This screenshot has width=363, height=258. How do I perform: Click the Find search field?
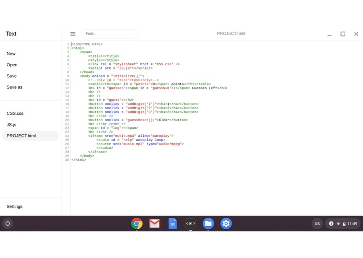pos(110,34)
